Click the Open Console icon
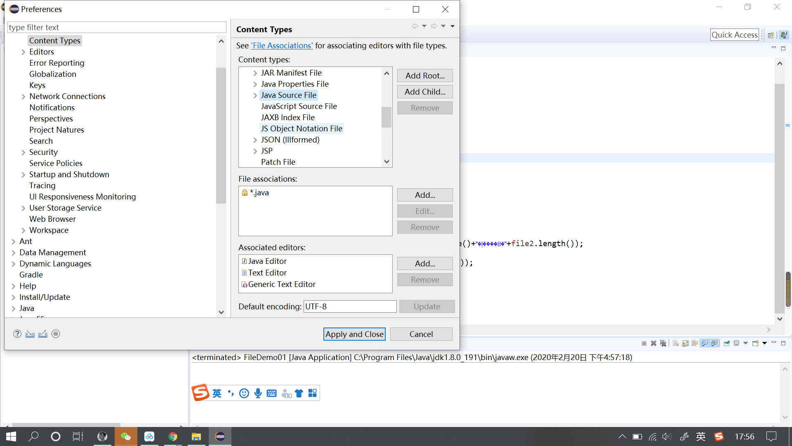 [755, 343]
